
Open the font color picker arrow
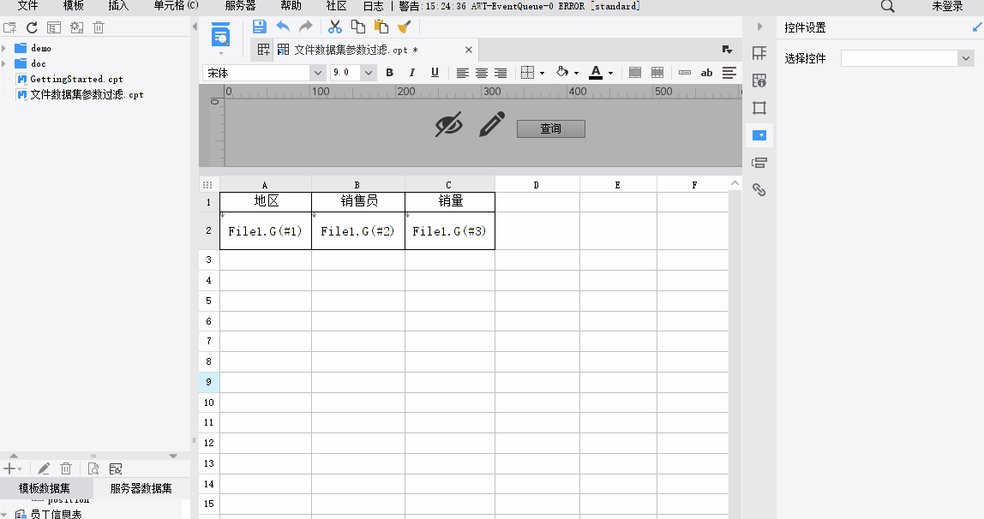[x=610, y=74]
